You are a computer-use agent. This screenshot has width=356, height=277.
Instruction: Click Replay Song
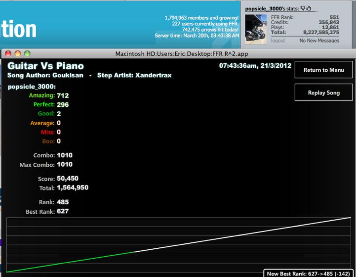click(x=323, y=92)
